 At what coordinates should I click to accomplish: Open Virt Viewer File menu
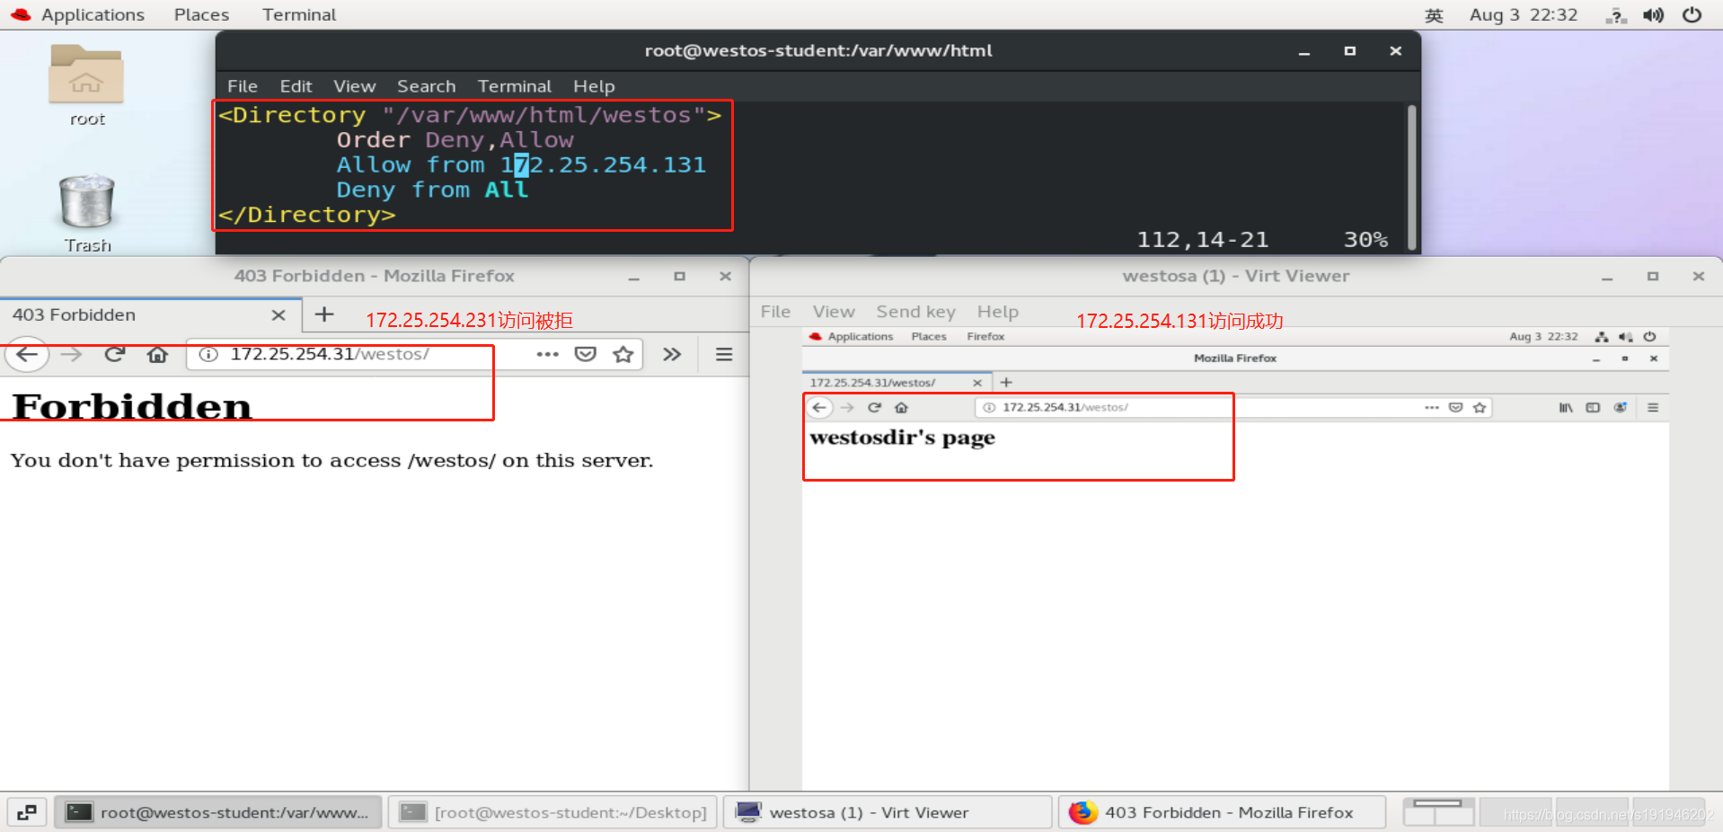[775, 312]
